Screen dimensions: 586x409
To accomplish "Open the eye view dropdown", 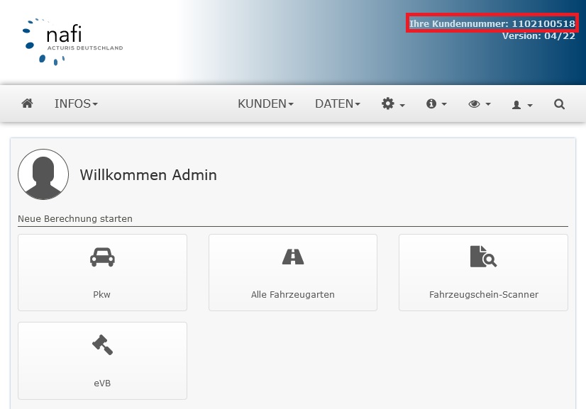I will tap(480, 103).
